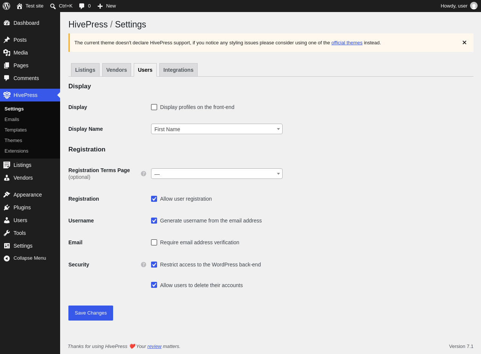
Task: Switch to the Listings settings tab
Action: (85, 70)
